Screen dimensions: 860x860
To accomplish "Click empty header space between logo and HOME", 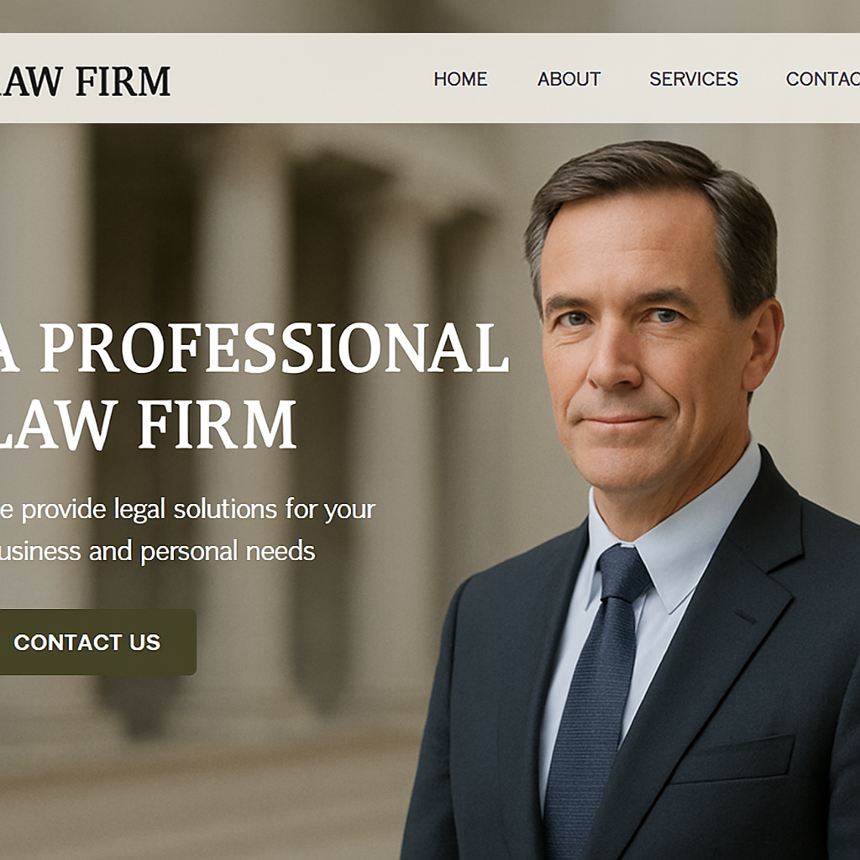I will click(302, 79).
